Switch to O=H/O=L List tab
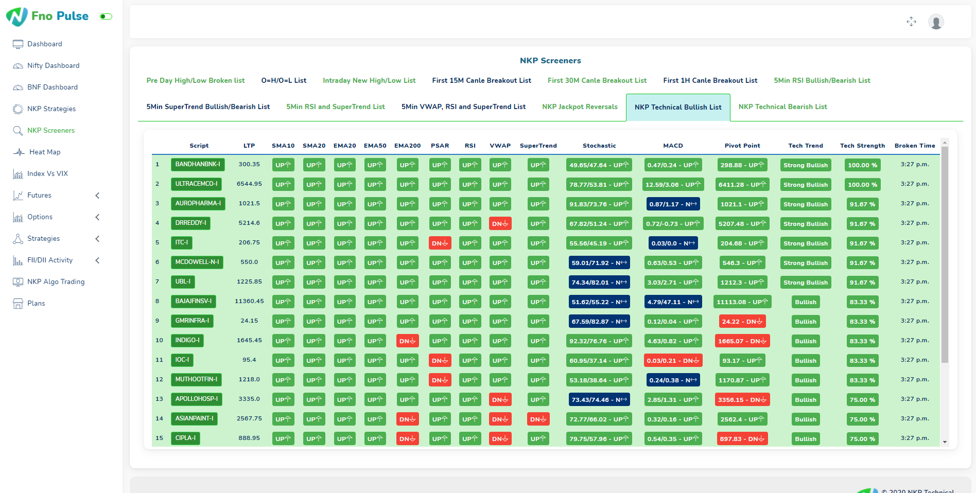Image resolution: width=976 pixels, height=493 pixels. click(x=284, y=80)
